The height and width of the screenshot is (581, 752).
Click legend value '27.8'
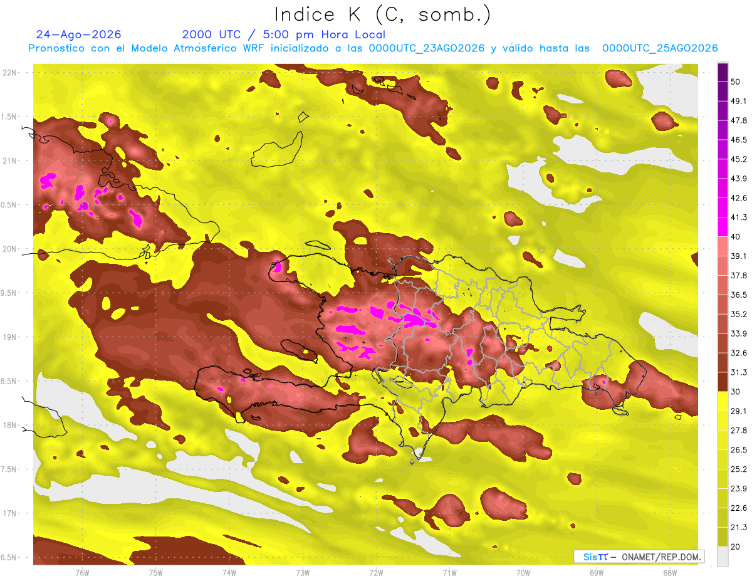point(738,431)
